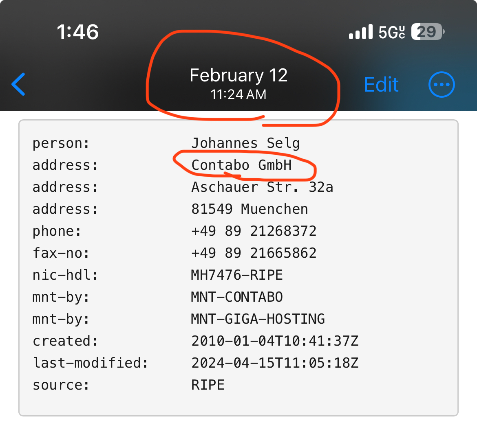Viewport: 477px width, 423px height.
Task: Select MNT-GIGA-HOSTING maintainer value
Action: coord(258,319)
